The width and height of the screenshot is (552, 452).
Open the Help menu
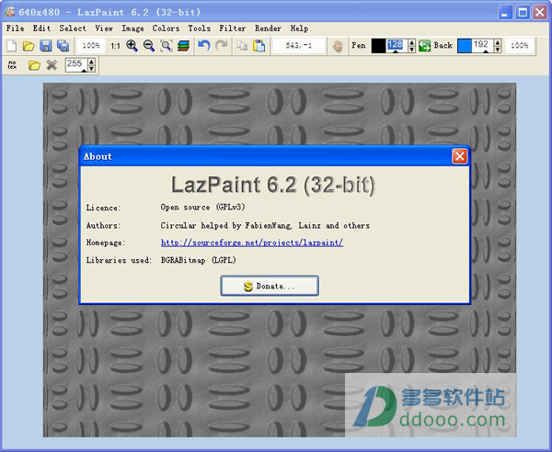299,28
